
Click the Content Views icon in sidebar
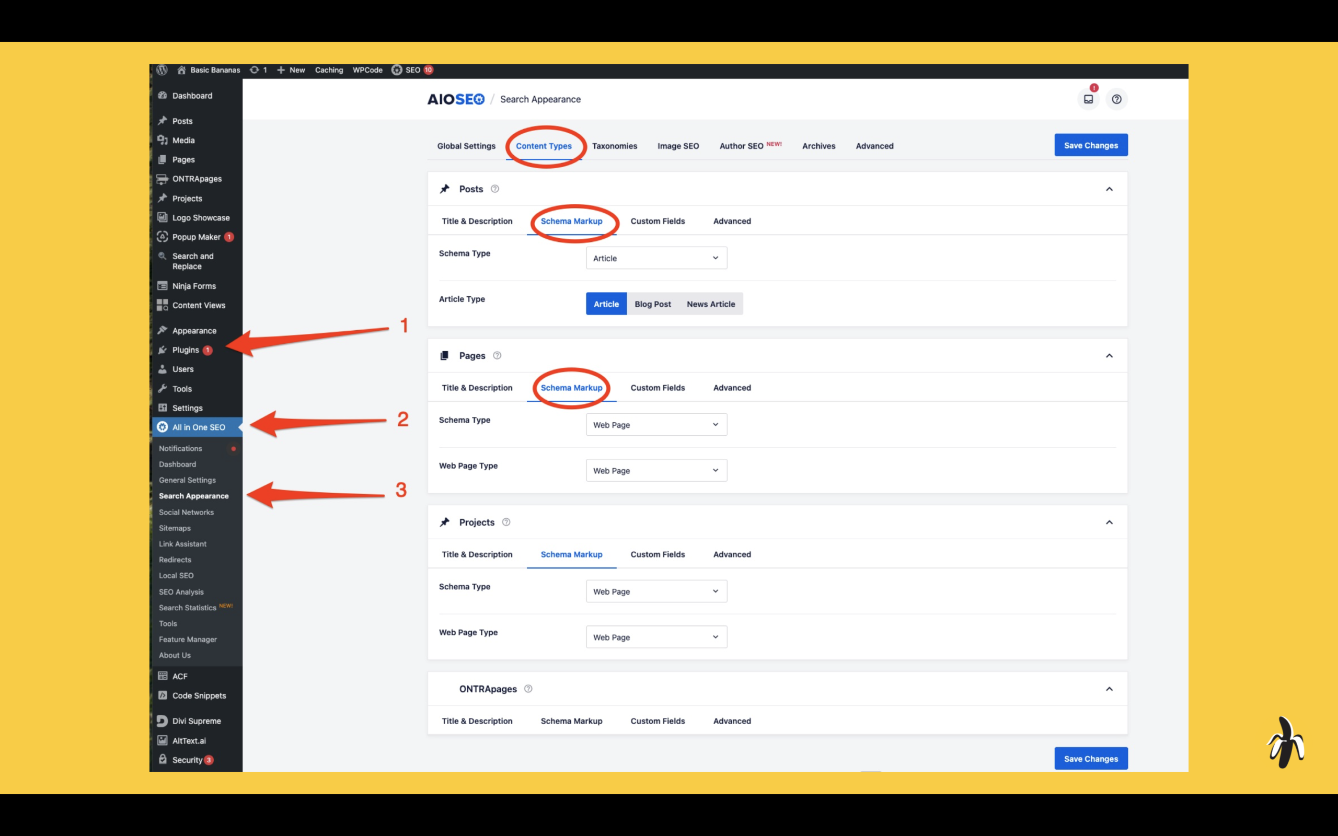click(163, 305)
